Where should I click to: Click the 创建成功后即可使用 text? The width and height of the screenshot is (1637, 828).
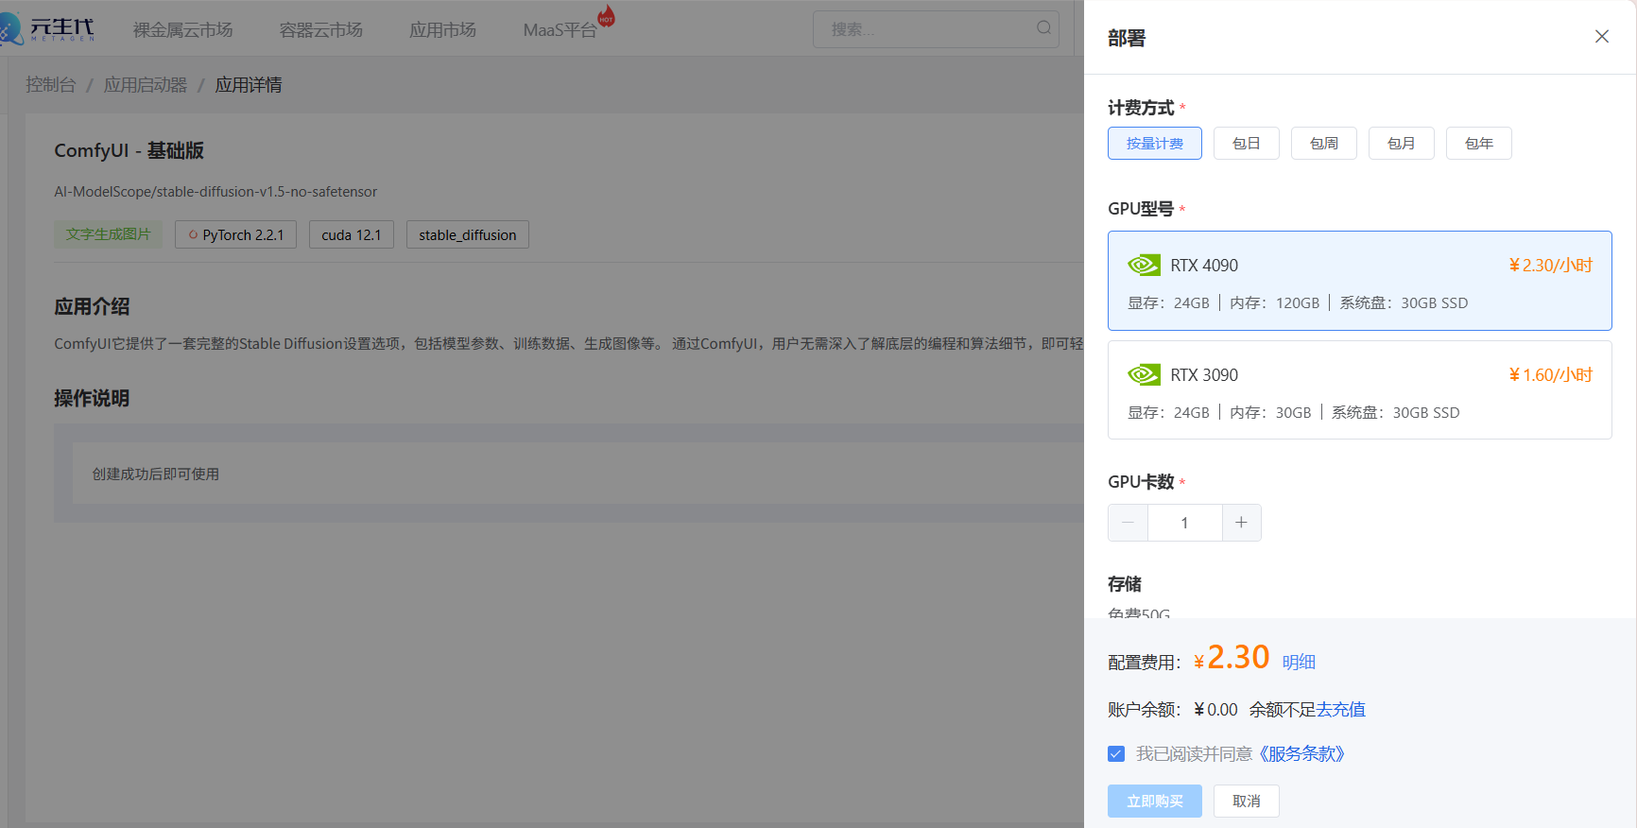[155, 474]
